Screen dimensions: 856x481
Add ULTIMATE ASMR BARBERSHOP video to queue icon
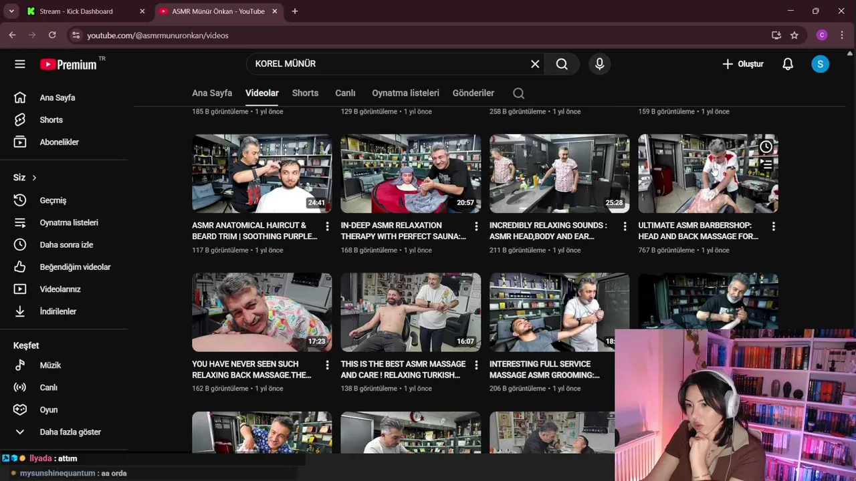766,164
